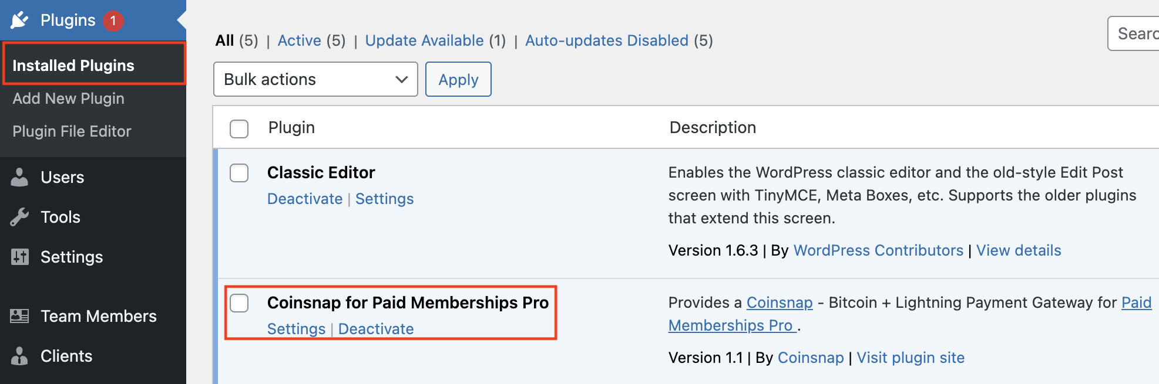Image resolution: width=1159 pixels, height=384 pixels.
Task: Click the Plugins plug icon in sidebar
Action: [20, 20]
